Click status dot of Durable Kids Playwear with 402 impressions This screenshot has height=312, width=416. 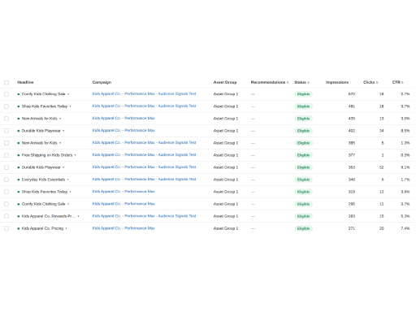coord(19,131)
